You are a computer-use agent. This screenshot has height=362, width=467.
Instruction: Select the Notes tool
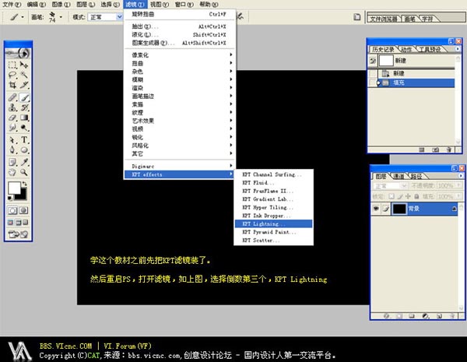point(12,162)
